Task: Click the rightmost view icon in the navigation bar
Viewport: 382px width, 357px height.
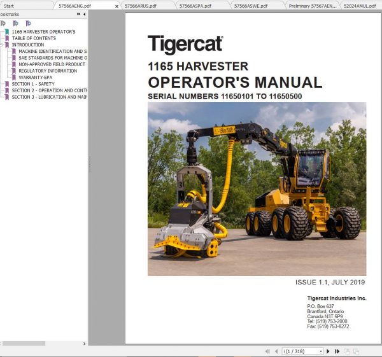Action: click(x=356, y=351)
